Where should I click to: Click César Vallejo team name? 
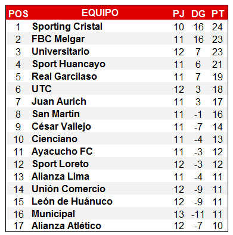point(61,127)
